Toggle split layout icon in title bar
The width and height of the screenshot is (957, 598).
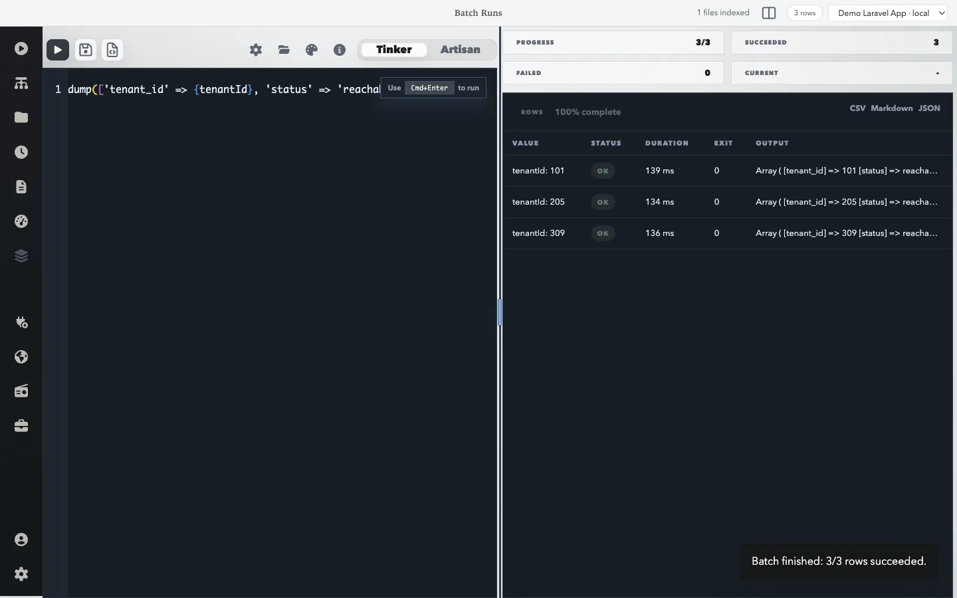pyautogui.click(x=769, y=13)
